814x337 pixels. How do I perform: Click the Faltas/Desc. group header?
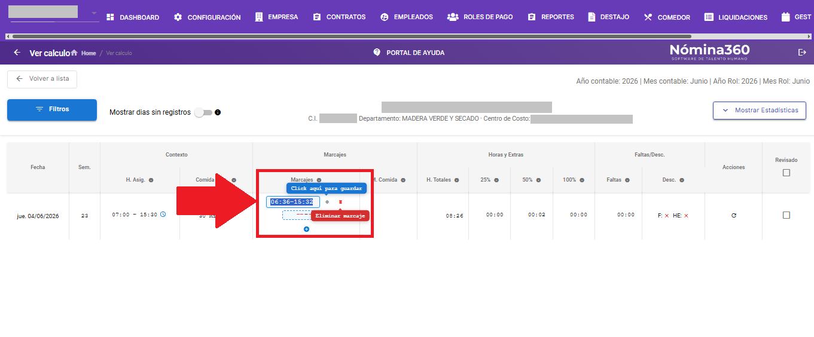tap(650, 155)
